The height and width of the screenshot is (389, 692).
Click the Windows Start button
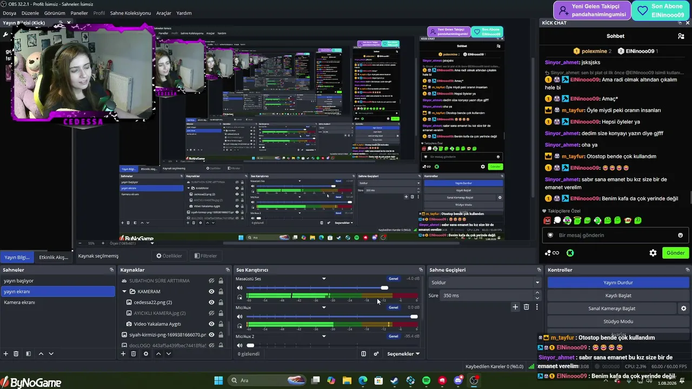218,381
